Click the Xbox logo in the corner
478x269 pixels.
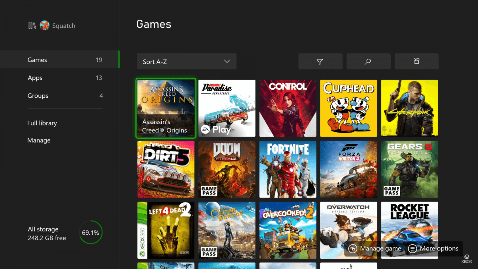(467, 259)
